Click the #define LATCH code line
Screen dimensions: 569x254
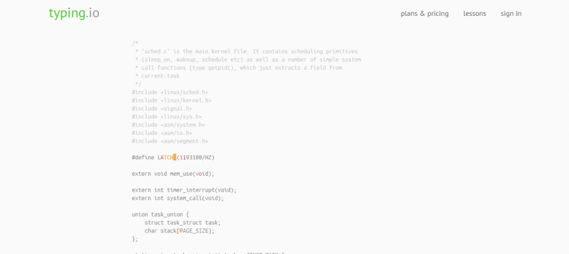(173, 158)
